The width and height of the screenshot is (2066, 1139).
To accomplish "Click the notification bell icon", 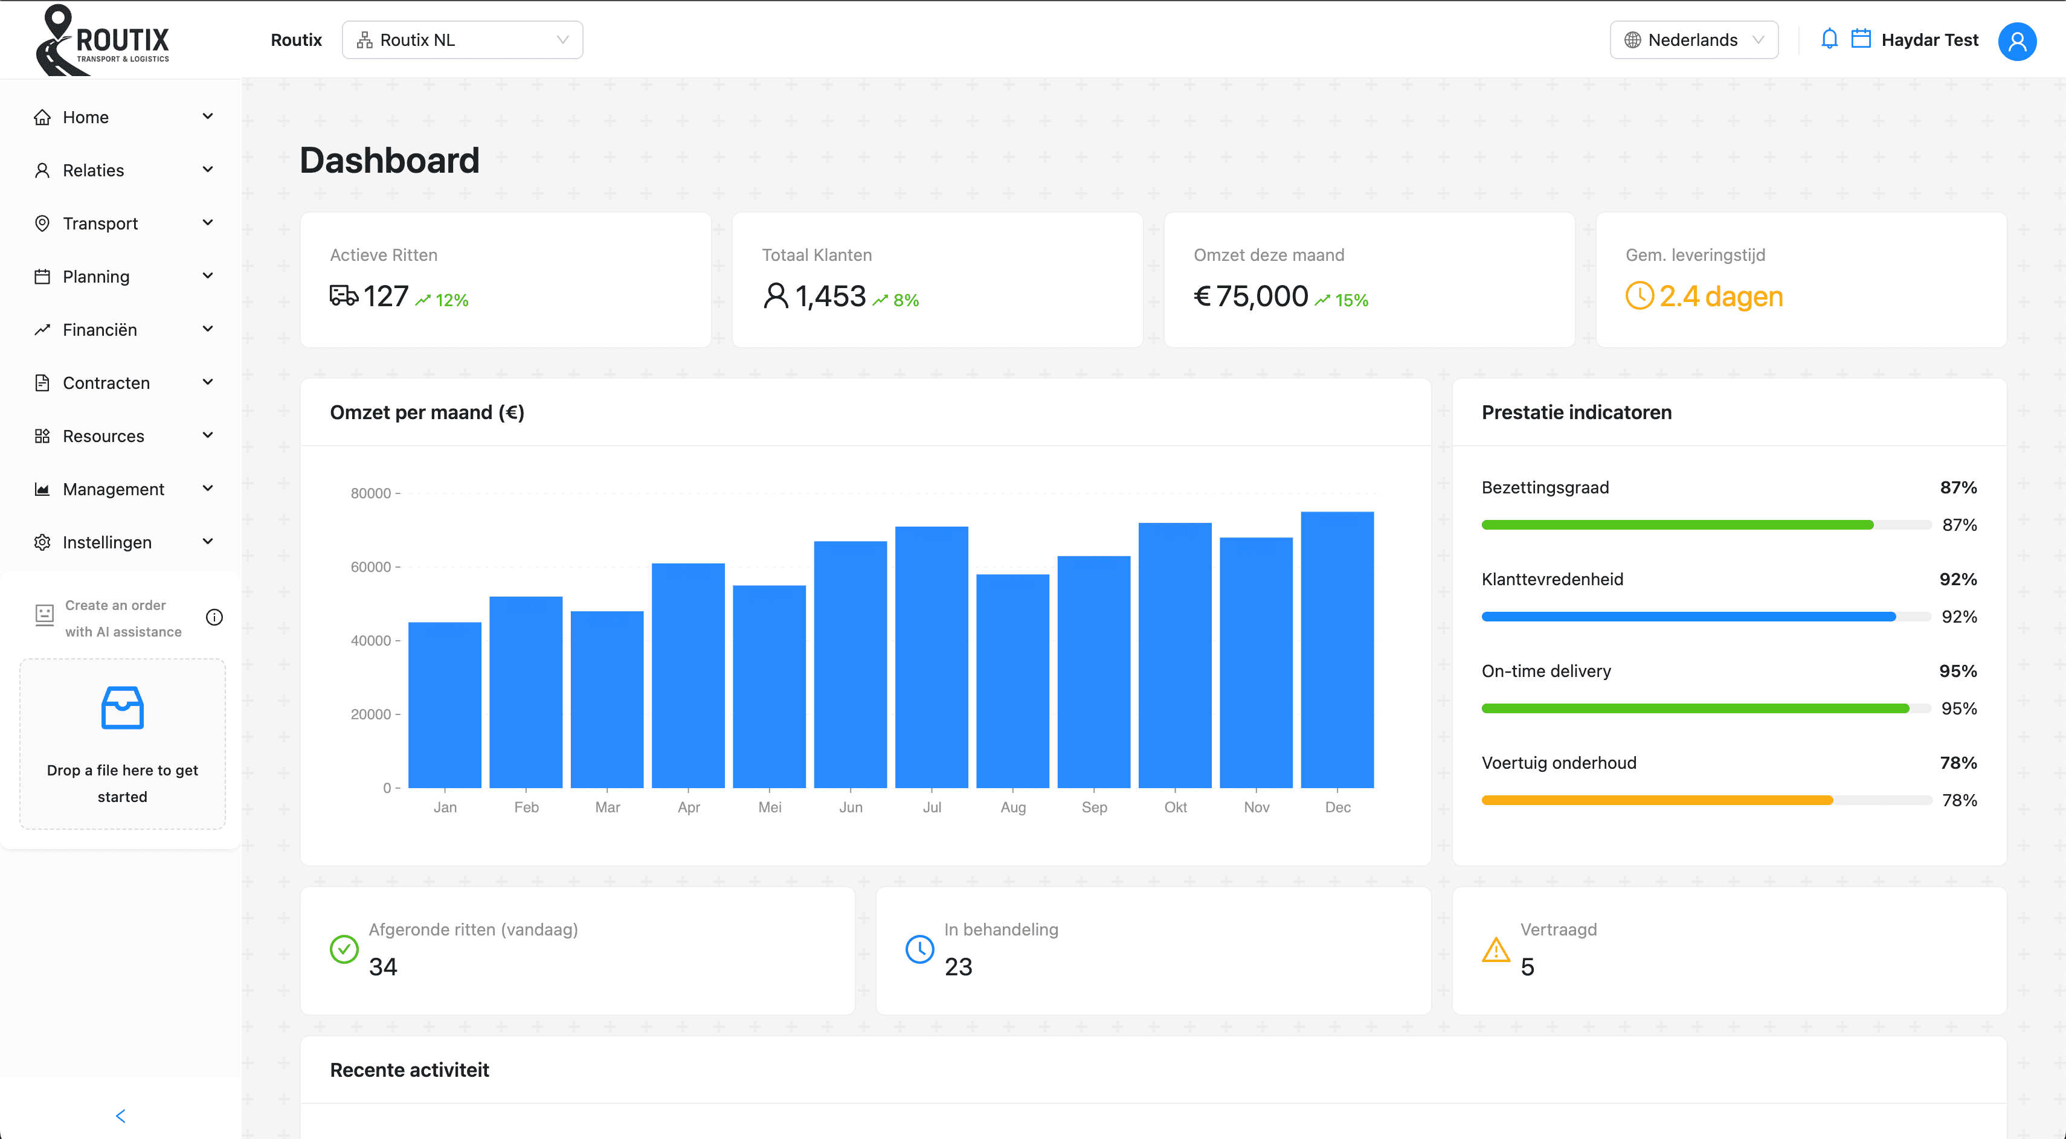I will pyautogui.click(x=1829, y=39).
